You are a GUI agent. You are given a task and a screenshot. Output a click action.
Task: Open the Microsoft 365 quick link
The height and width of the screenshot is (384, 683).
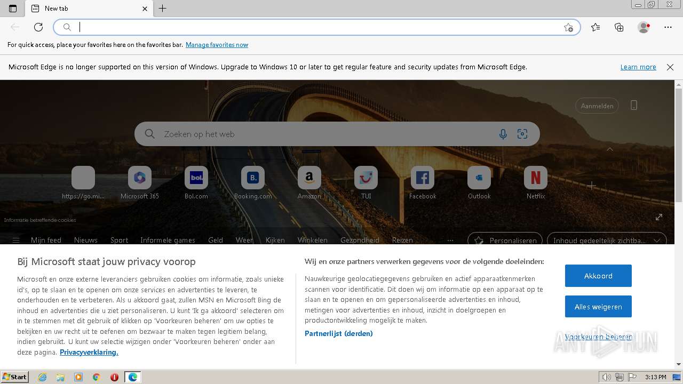point(140,183)
